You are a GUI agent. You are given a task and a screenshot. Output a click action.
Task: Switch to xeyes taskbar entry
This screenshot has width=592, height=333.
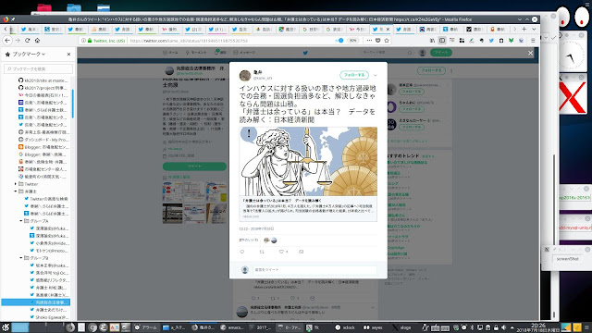(373, 327)
